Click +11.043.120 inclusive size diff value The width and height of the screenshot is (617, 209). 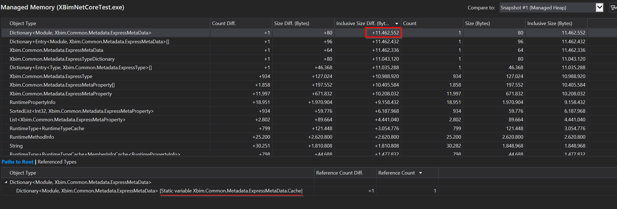(x=385, y=59)
